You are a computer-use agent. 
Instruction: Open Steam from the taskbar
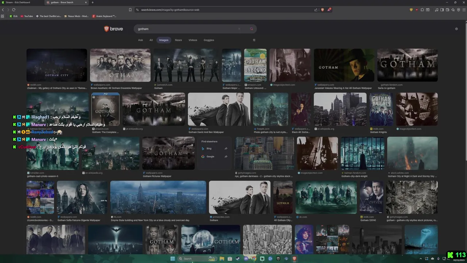pyautogui.click(x=238, y=259)
